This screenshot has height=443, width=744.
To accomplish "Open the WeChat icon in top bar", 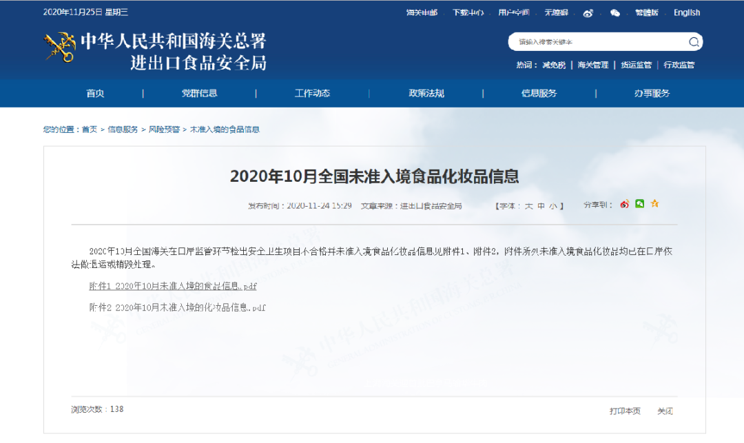I will pyautogui.click(x=615, y=13).
